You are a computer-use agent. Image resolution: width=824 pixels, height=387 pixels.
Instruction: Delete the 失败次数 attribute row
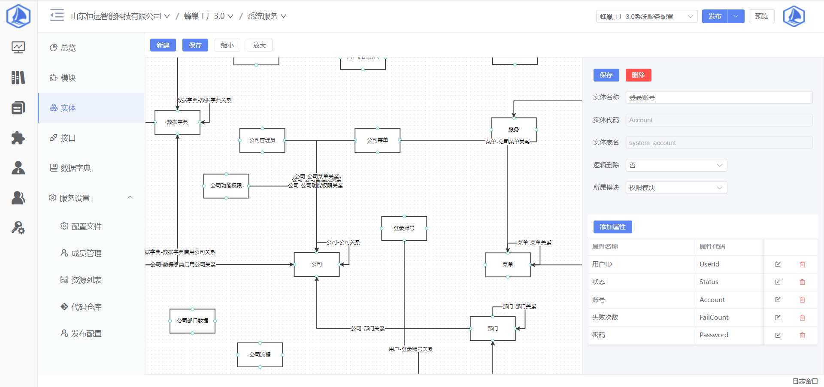coord(802,318)
